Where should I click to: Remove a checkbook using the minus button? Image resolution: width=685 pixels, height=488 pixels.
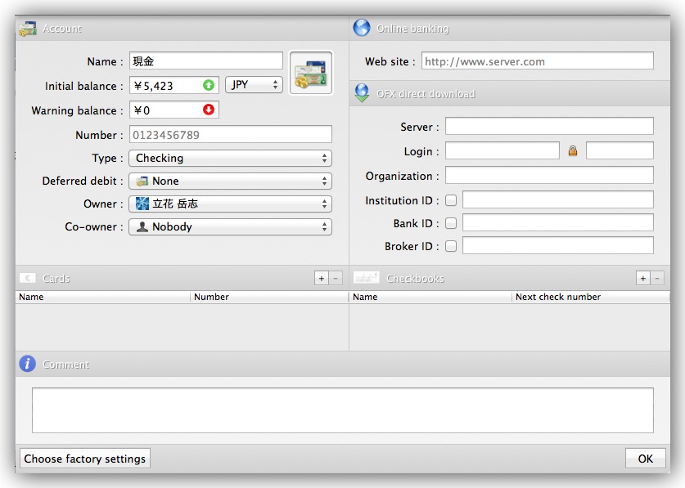tap(657, 279)
